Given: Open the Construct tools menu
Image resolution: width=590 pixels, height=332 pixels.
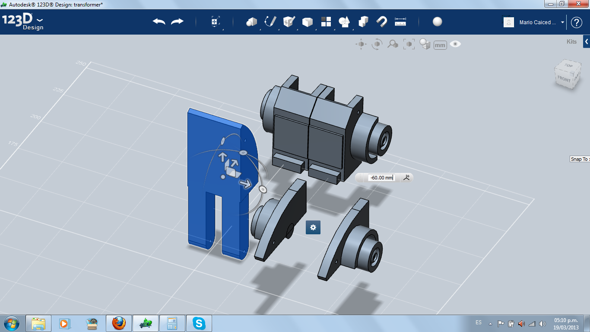Looking at the screenshot, I should 289,22.
